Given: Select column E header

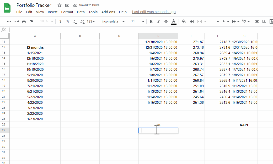Looking at the screenshot, I should point(191,36).
